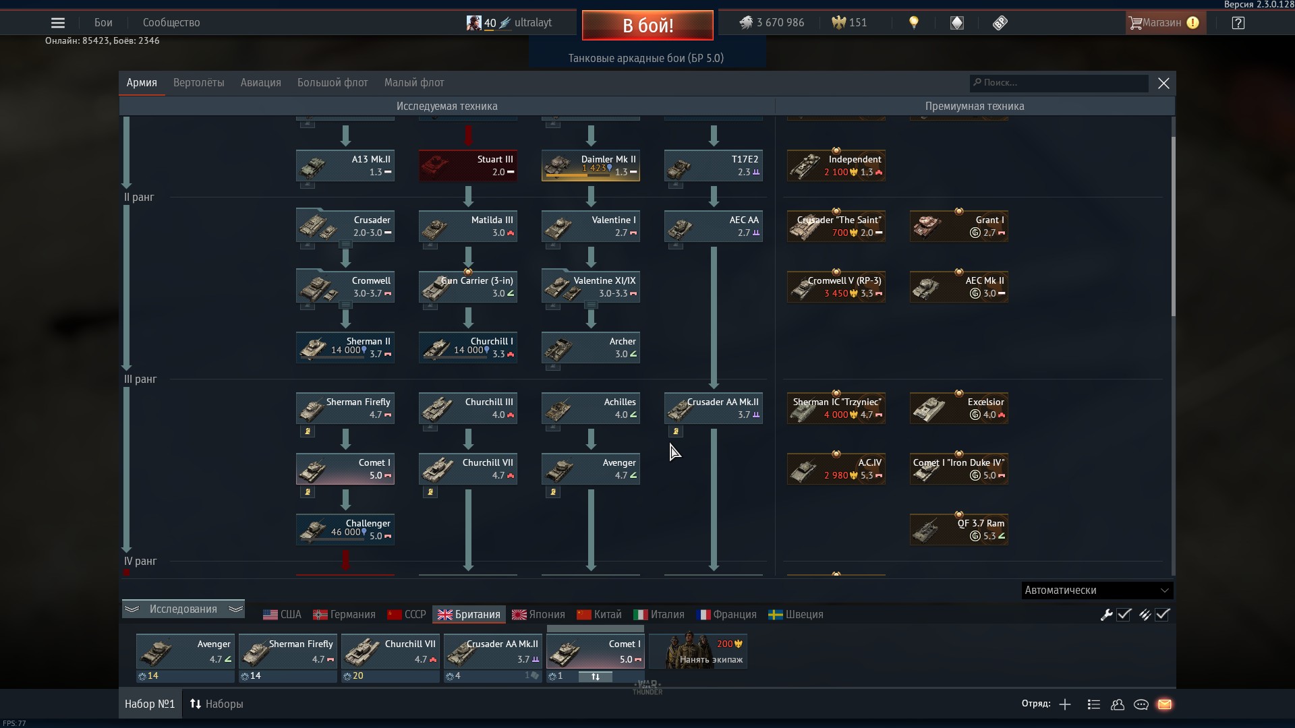Screen dimensions: 1295x728
Task: Open the chat bubble icon
Action: point(1141,704)
